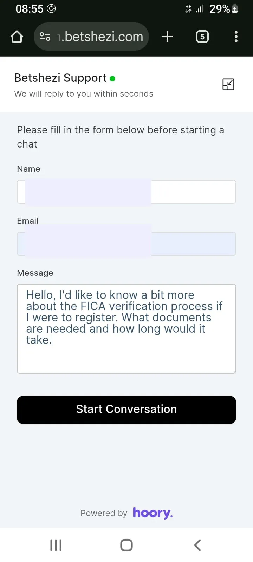Select the Email input field
Viewport: 253px width, 562px height.
[126, 243]
